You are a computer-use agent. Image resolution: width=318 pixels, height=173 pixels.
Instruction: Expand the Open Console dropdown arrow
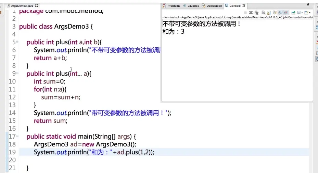[310, 13]
